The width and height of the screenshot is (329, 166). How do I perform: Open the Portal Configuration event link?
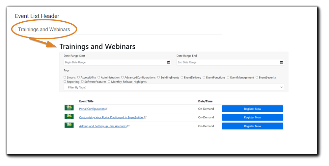(92, 109)
